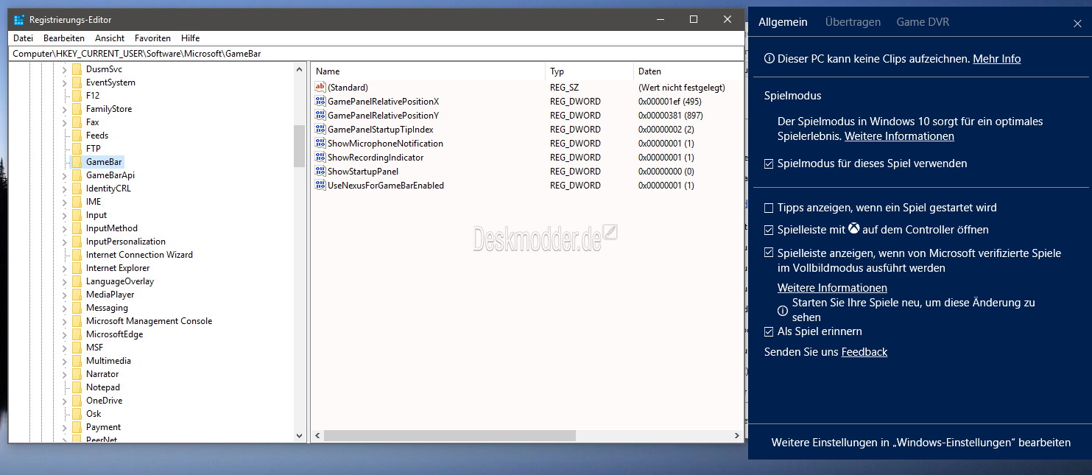
Task: Expand the OneDrive registry key
Action: (x=64, y=401)
